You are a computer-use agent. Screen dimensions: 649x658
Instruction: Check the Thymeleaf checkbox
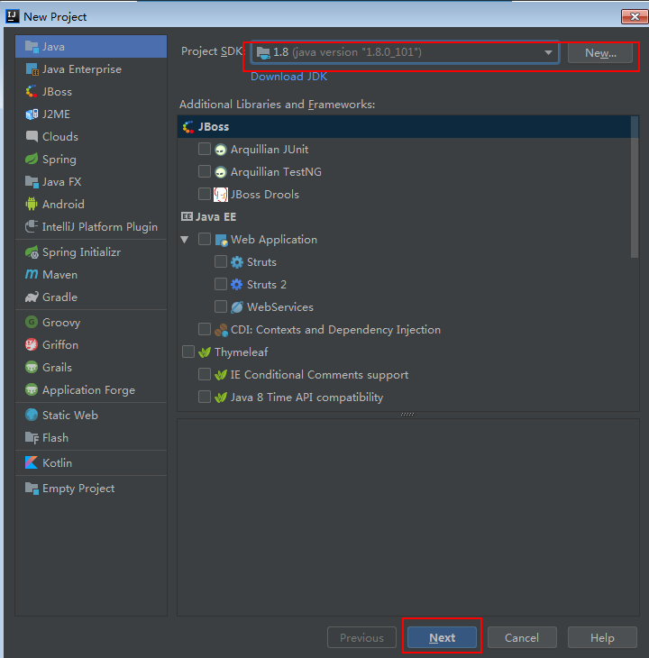[188, 352]
